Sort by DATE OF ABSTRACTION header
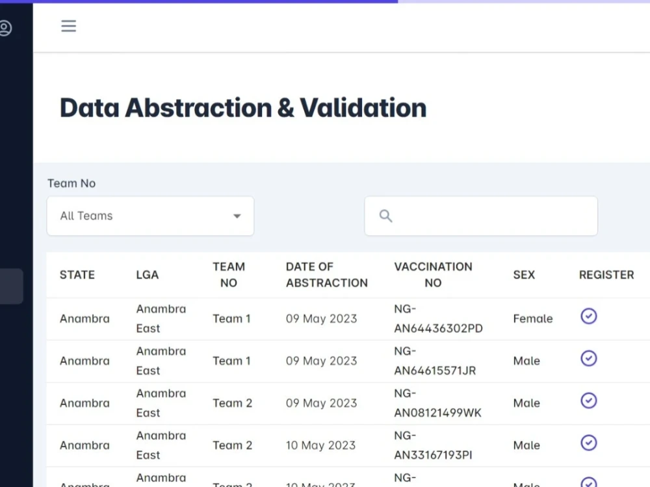The width and height of the screenshot is (650, 487). 327,275
